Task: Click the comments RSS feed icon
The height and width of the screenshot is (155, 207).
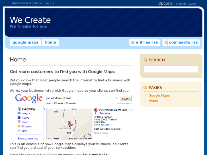Action: coord(166,43)
